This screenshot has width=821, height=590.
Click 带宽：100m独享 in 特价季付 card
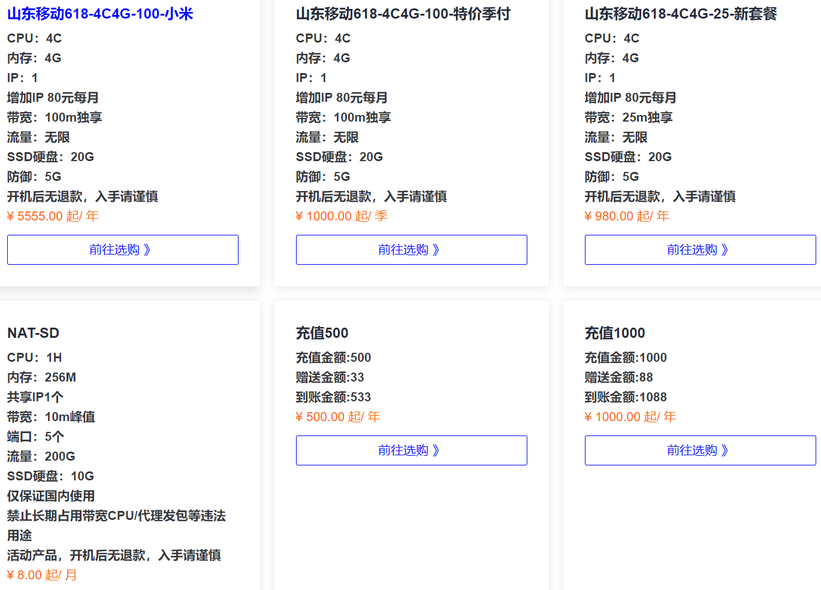[x=343, y=117]
